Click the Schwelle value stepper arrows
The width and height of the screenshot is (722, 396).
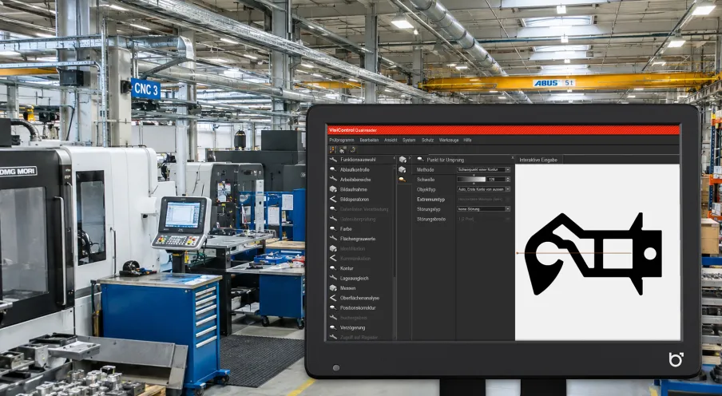point(508,179)
